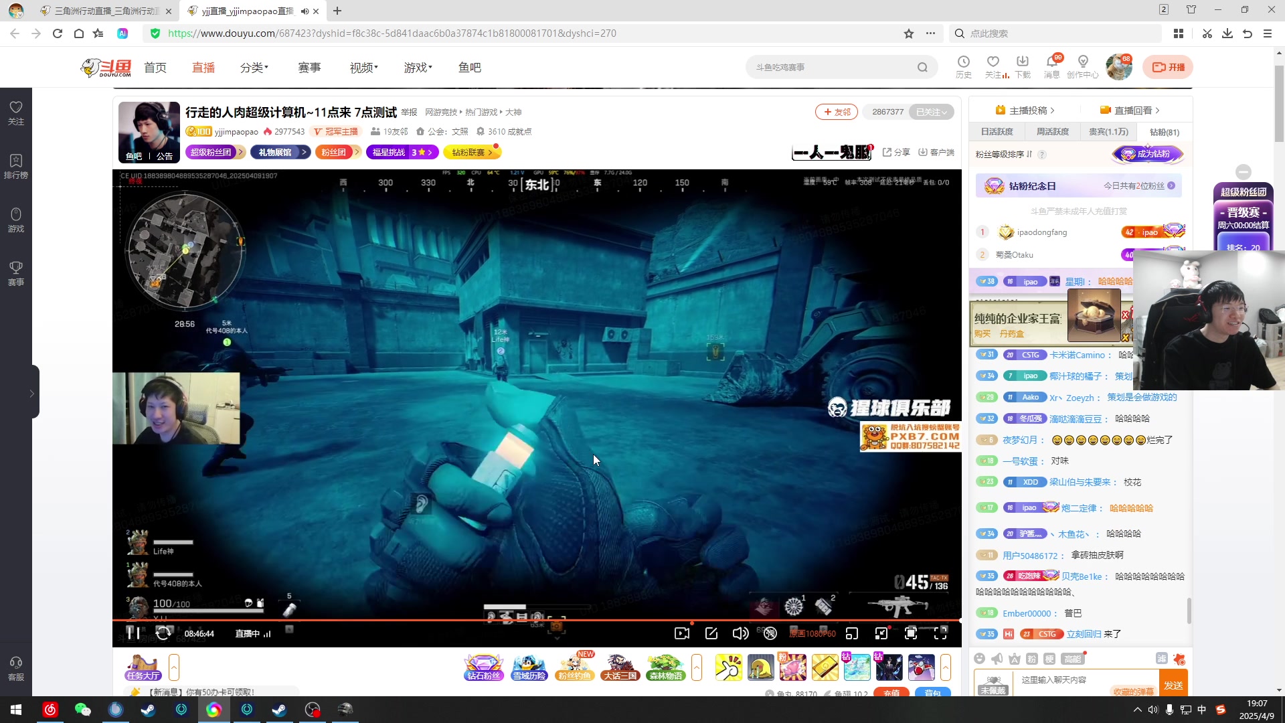The height and width of the screenshot is (723, 1285).
Task: Open the 未佩戴 badge selector in chat box
Action: [x=994, y=684]
